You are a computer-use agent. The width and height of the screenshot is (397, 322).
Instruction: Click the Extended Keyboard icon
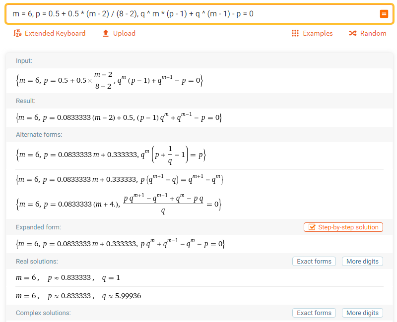click(x=17, y=33)
